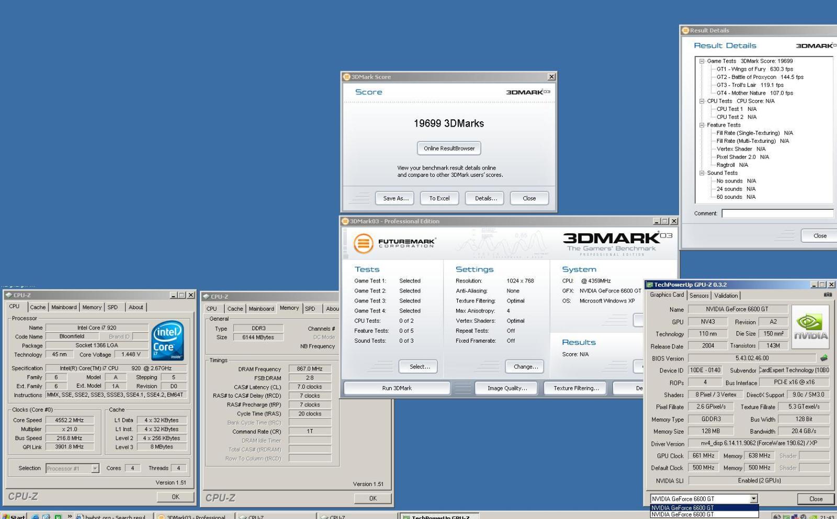Click the Core Speed 4552.2 MHz value
The width and height of the screenshot is (837, 519).
pyautogui.click(x=70, y=420)
